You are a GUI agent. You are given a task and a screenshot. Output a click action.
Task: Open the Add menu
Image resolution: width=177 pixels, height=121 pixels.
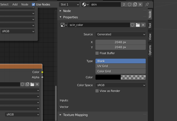click(x=15, y=4)
